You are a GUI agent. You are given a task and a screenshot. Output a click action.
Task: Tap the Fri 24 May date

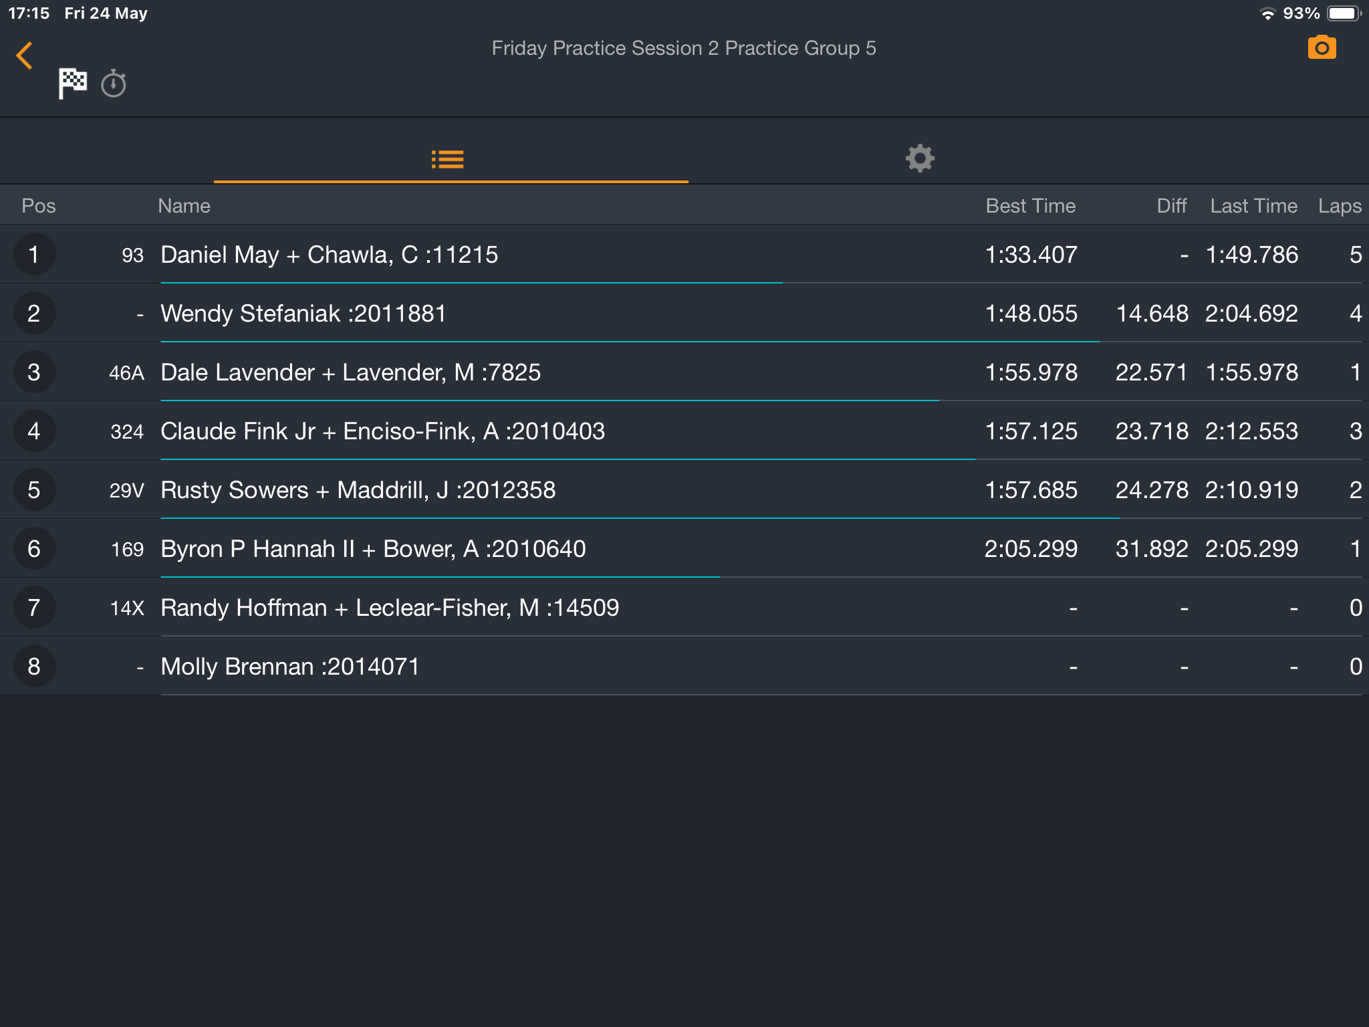tap(106, 13)
